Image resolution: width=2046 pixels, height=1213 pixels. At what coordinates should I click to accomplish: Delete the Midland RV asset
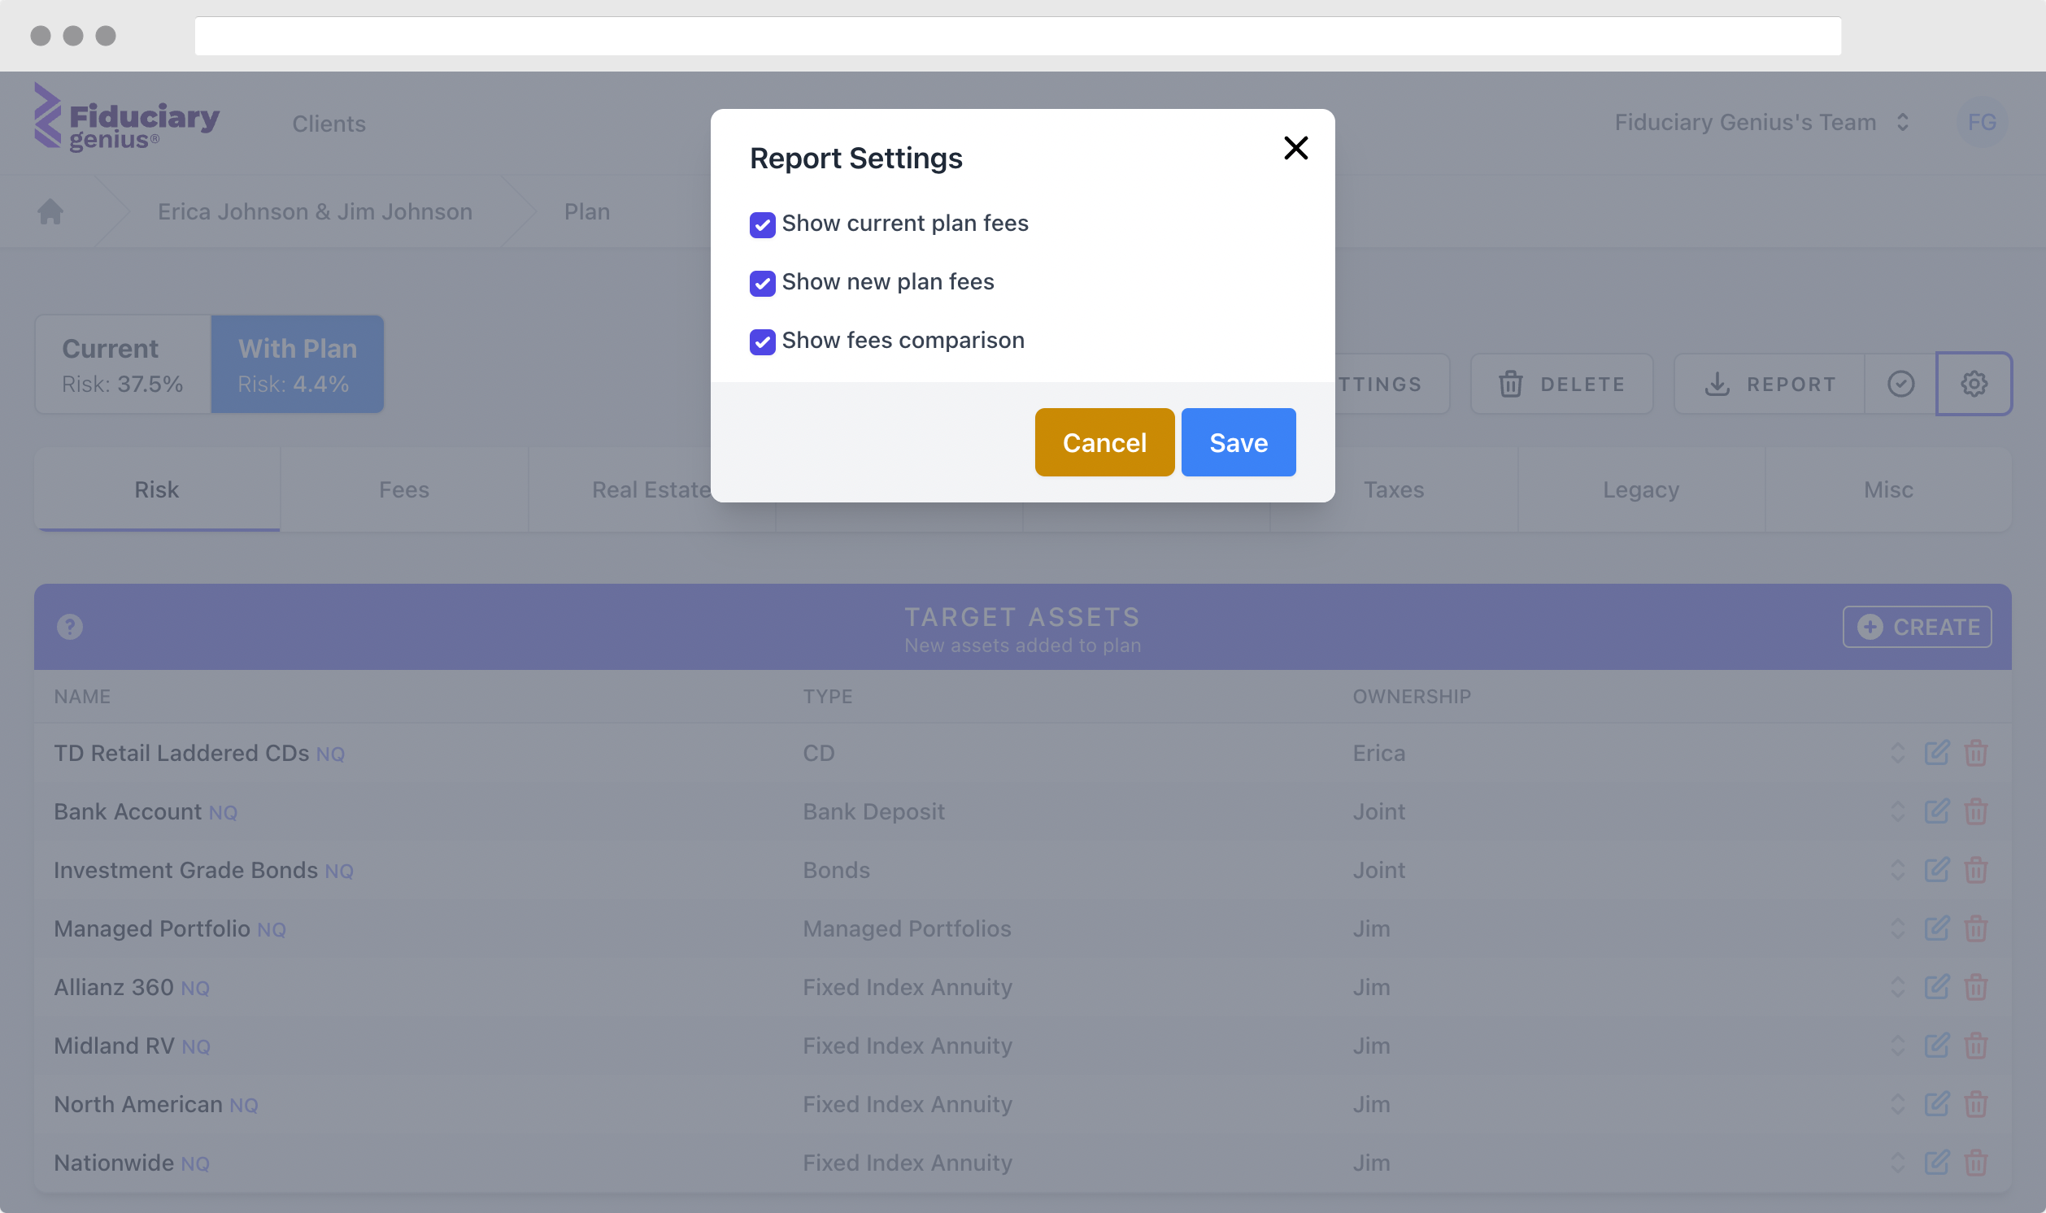coord(1976,1045)
